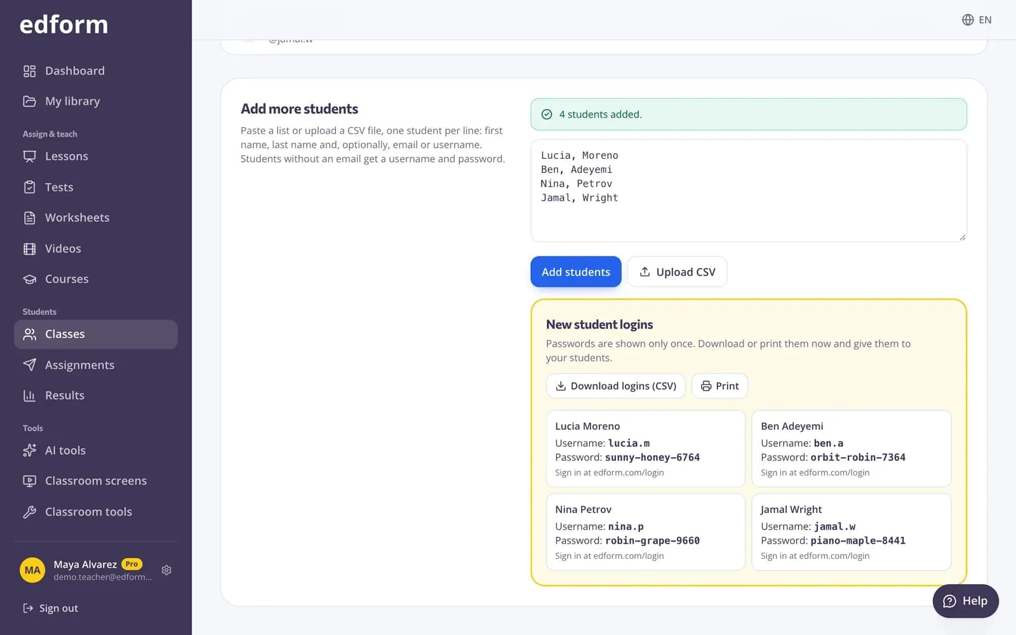
Task: Click the Maya Alvarez account name
Action: point(85,565)
